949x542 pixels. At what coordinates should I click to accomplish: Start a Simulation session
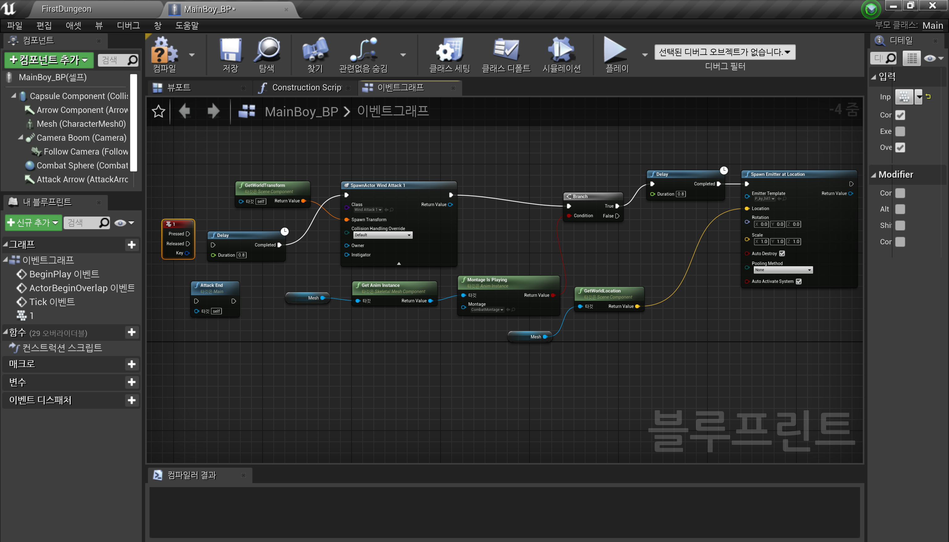click(x=561, y=55)
